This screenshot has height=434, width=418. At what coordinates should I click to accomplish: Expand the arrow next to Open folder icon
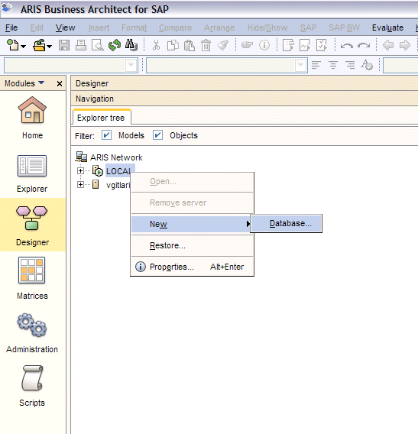pos(49,46)
